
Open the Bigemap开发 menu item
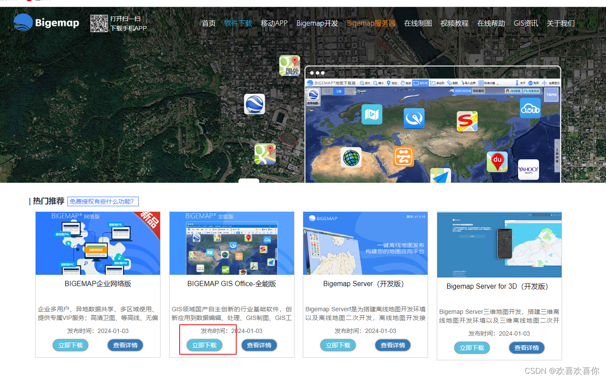click(317, 23)
